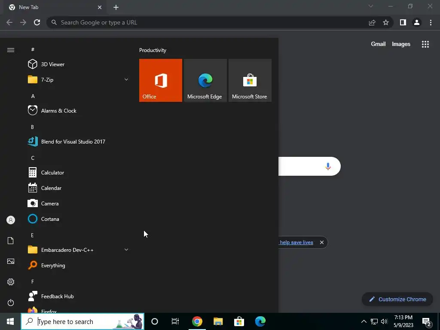Show hidden system tray icons
The height and width of the screenshot is (330, 440).
[x=364, y=321]
